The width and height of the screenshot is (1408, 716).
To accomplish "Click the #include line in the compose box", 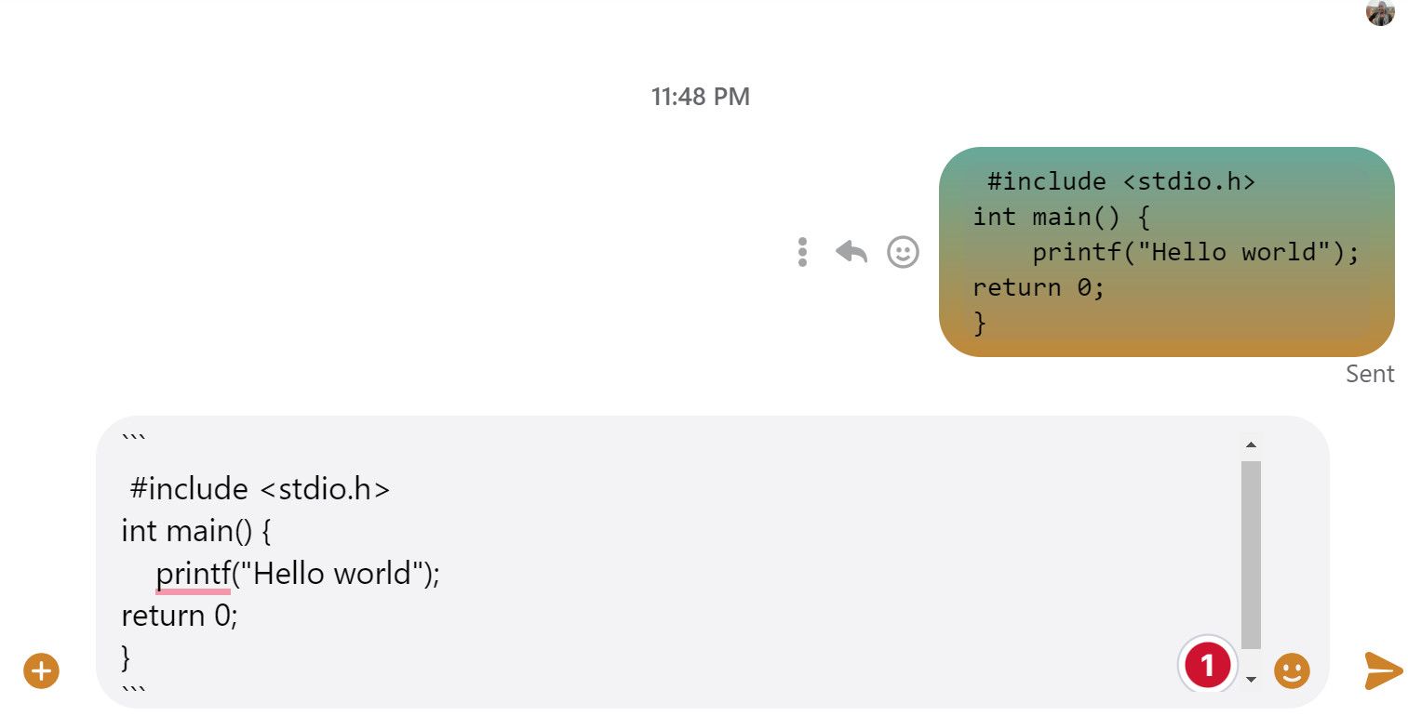I will (257, 488).
